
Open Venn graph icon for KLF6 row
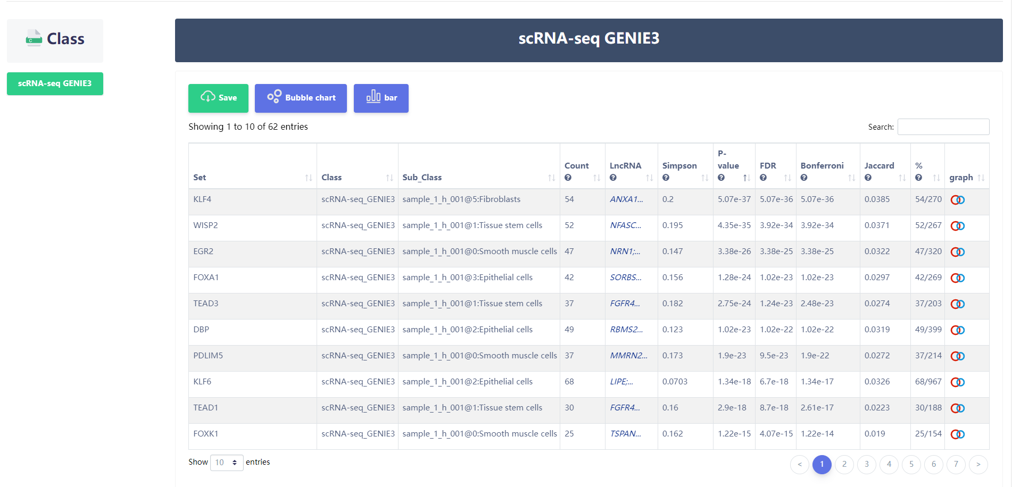tap(958, 382)
